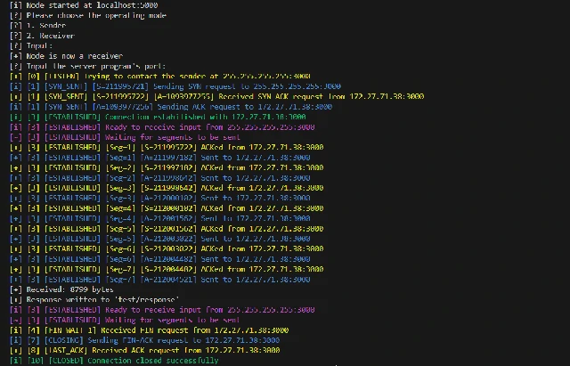
Task: Click the [LAST_ACK] 'Received ACK request' line
Action: (144, 351)
